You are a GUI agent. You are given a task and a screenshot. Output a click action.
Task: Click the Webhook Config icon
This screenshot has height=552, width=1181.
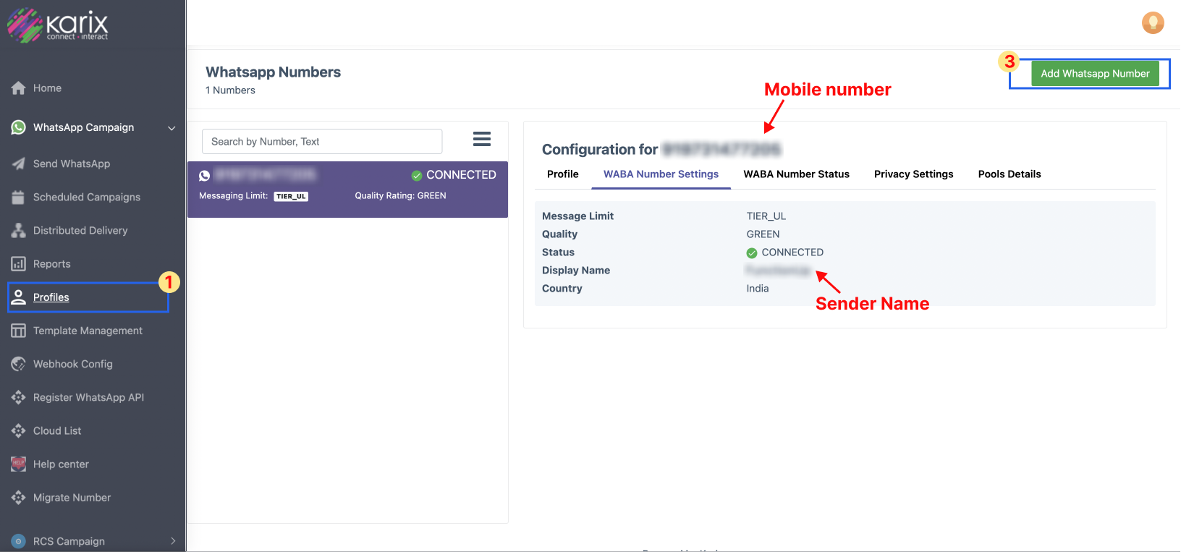tap(19, 364)
